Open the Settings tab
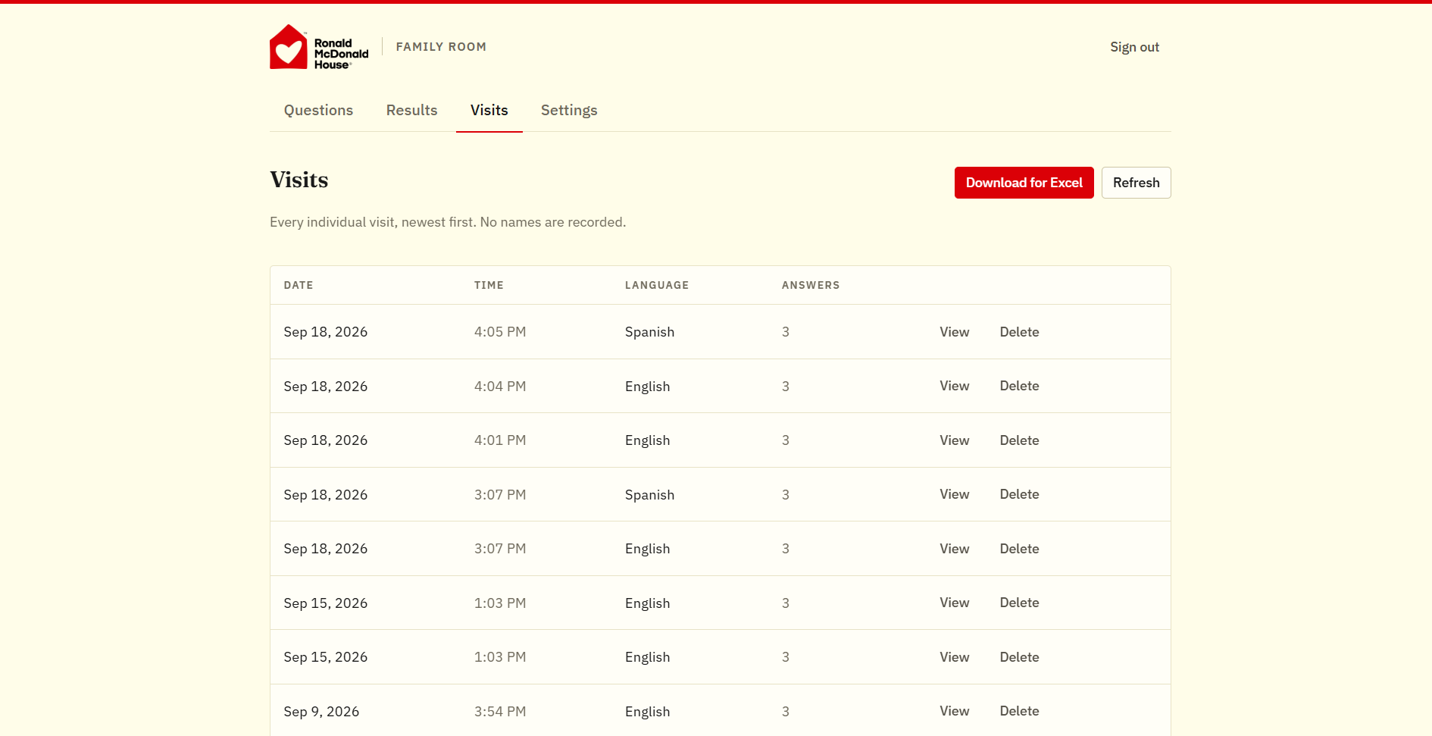The width and height of the screenshot is (1432, 736). [x=569, y=111]
